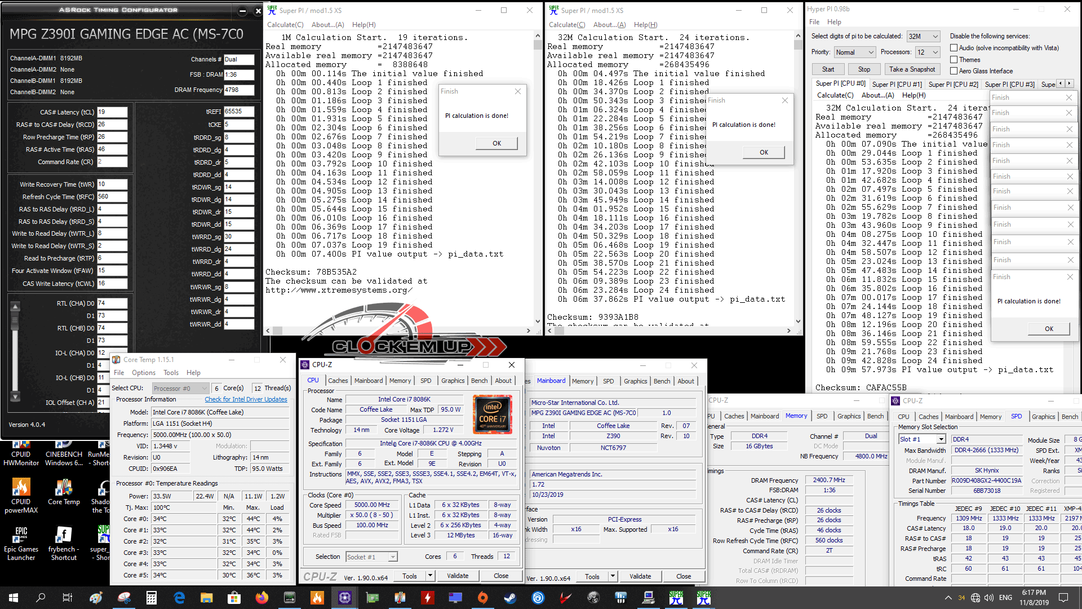Click Firefox icon in taskbar
The width and height of the screenshot is (1082, 609).
tap(261, 598)
